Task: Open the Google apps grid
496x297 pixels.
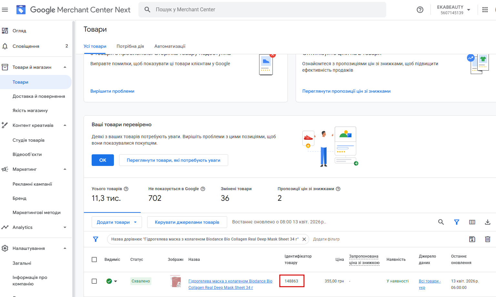Action: (x=485, y=10)
